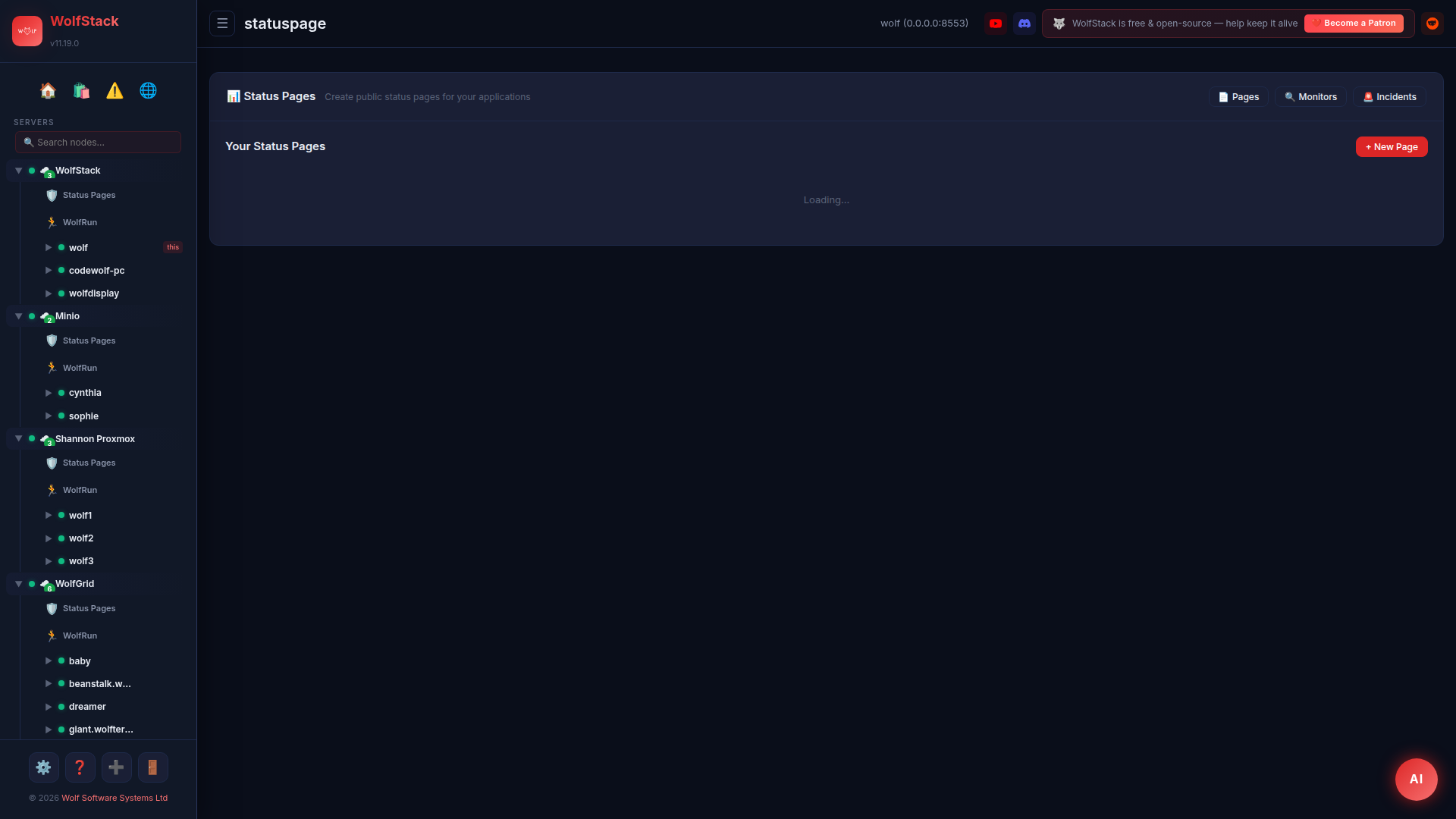Switch to the Monitors tab

click(1310, 97)
